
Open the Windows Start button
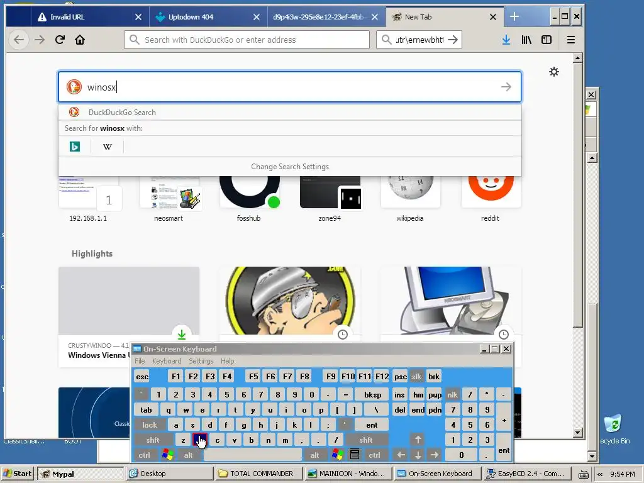tap(18, 474)
